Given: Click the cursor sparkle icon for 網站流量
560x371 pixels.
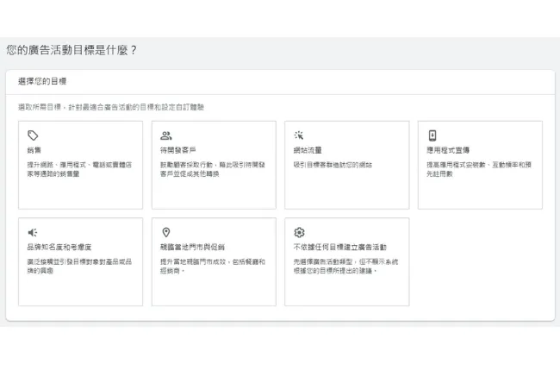Looking at the screenshot, I should coord(299,135).
